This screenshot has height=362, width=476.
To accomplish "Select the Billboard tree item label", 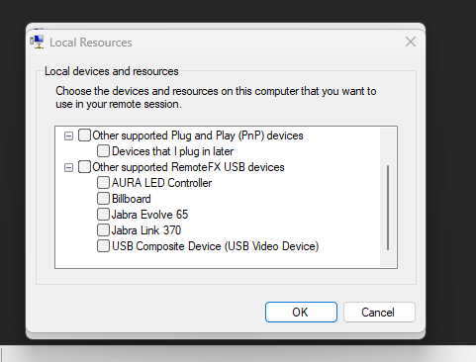I will click(132, 199).
